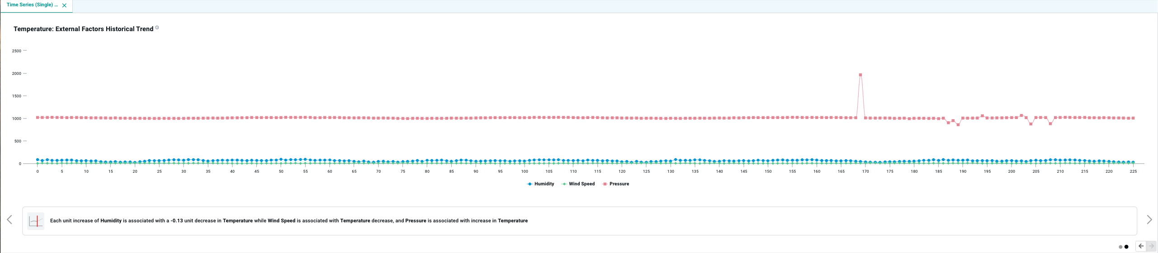This screenshot has width=1158, height=253.
Task: Select the first grey pagination dot
Action: click(x=1120, y=247)
